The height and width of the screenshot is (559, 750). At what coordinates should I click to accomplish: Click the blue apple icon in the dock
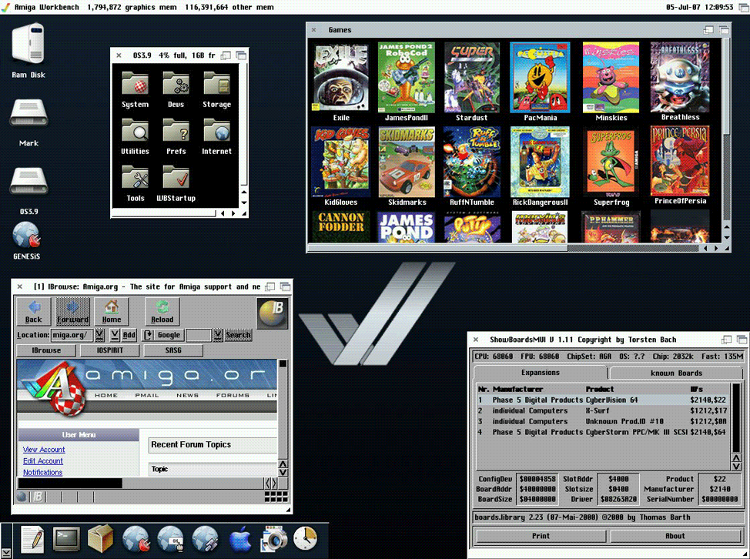[x=240, y=540]
